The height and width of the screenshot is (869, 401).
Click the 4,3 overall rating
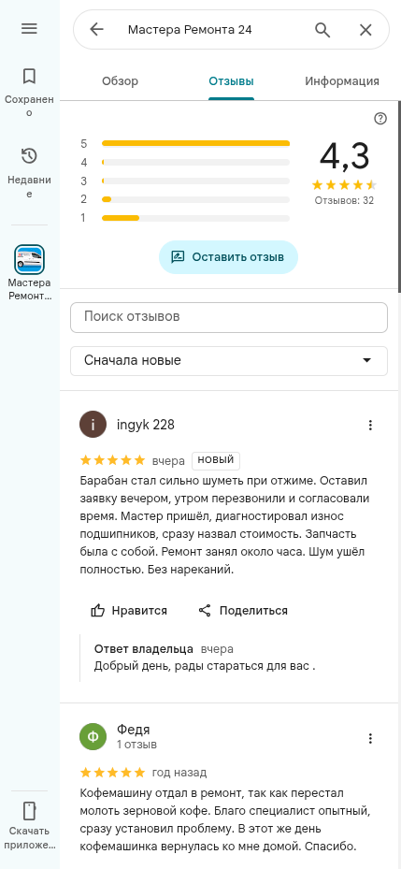(x=345, y=156)
